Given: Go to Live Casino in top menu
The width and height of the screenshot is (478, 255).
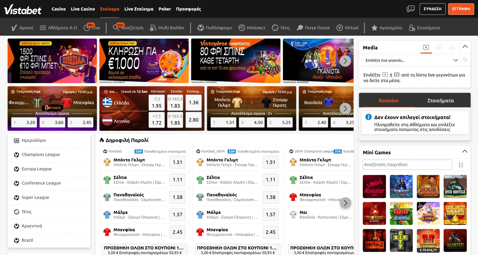Looking at the screenshot, I should tap(83, 9).
